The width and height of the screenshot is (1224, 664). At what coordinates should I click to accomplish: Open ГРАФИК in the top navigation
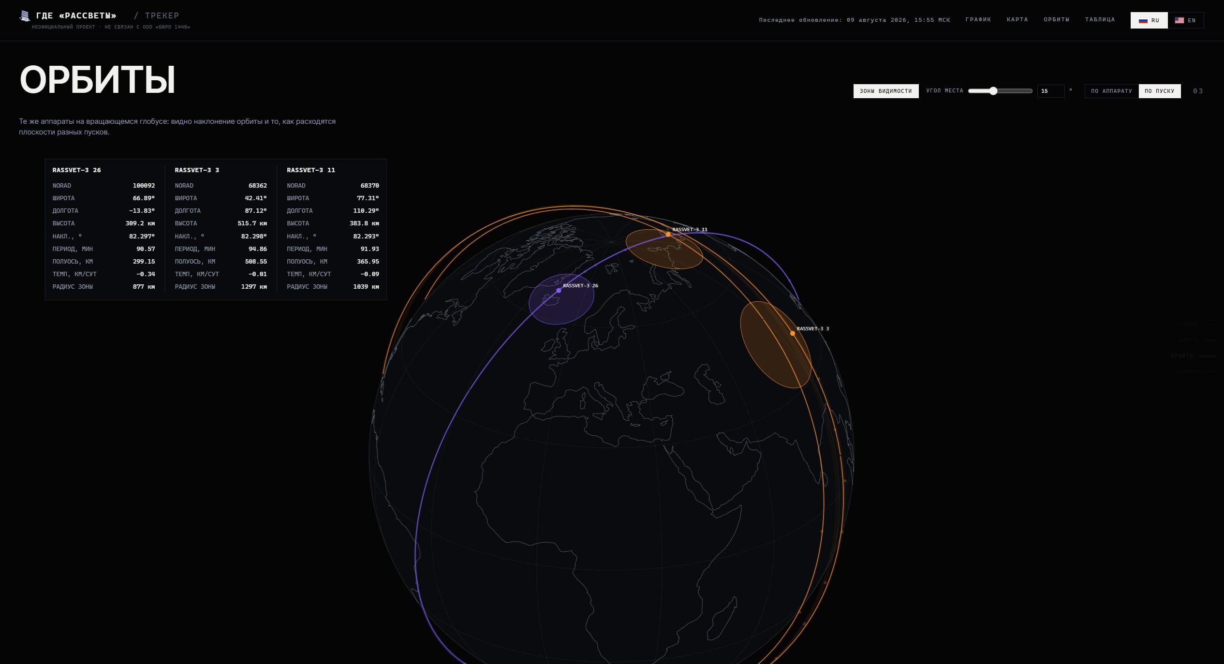pyautogui.click(x=978, y=20)
